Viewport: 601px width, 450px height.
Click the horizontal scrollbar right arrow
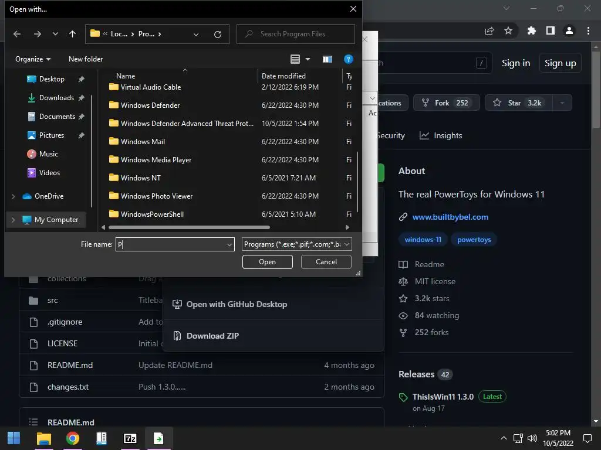(347, 227)
